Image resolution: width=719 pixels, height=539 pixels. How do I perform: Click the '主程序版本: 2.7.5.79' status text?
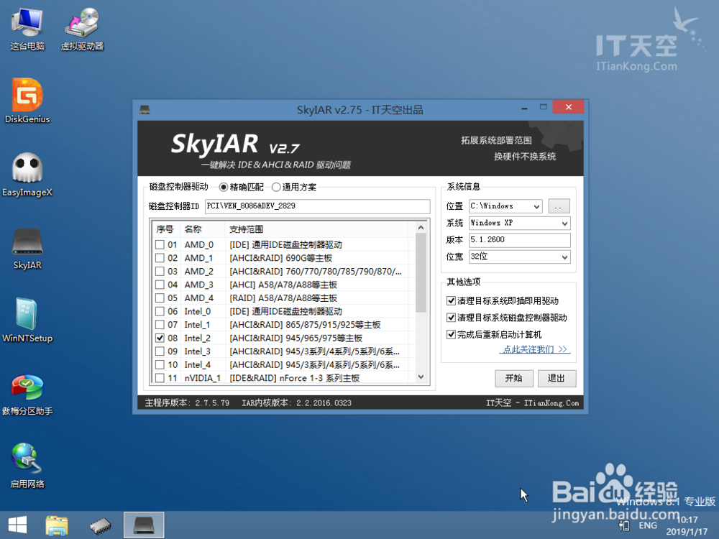coord(187,403)
